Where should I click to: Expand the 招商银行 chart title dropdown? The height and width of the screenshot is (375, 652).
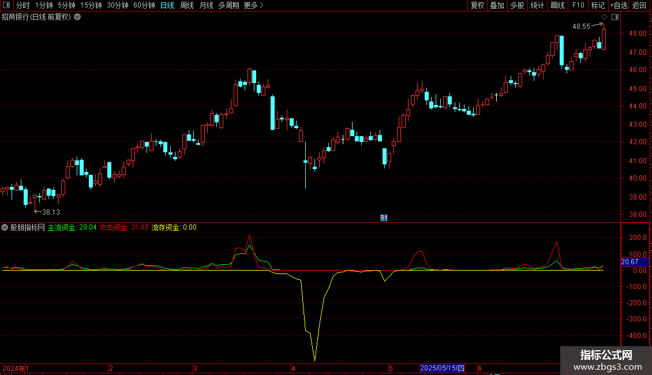77,17
